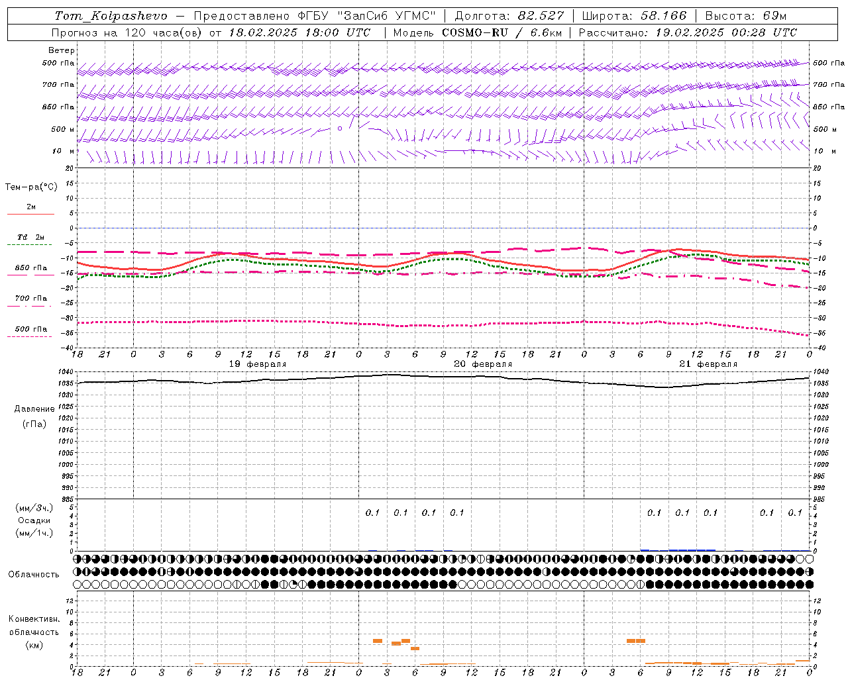Click the right 850 гПа wind level label
Image resolution: width=848 pixels, height=678 pixels.
click(x=829, y=107)
